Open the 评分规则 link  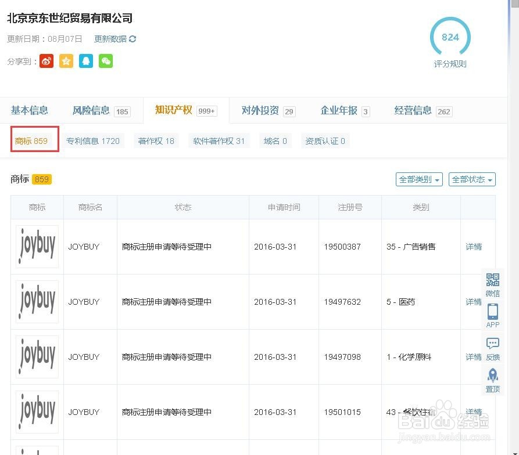click(450, 64)
